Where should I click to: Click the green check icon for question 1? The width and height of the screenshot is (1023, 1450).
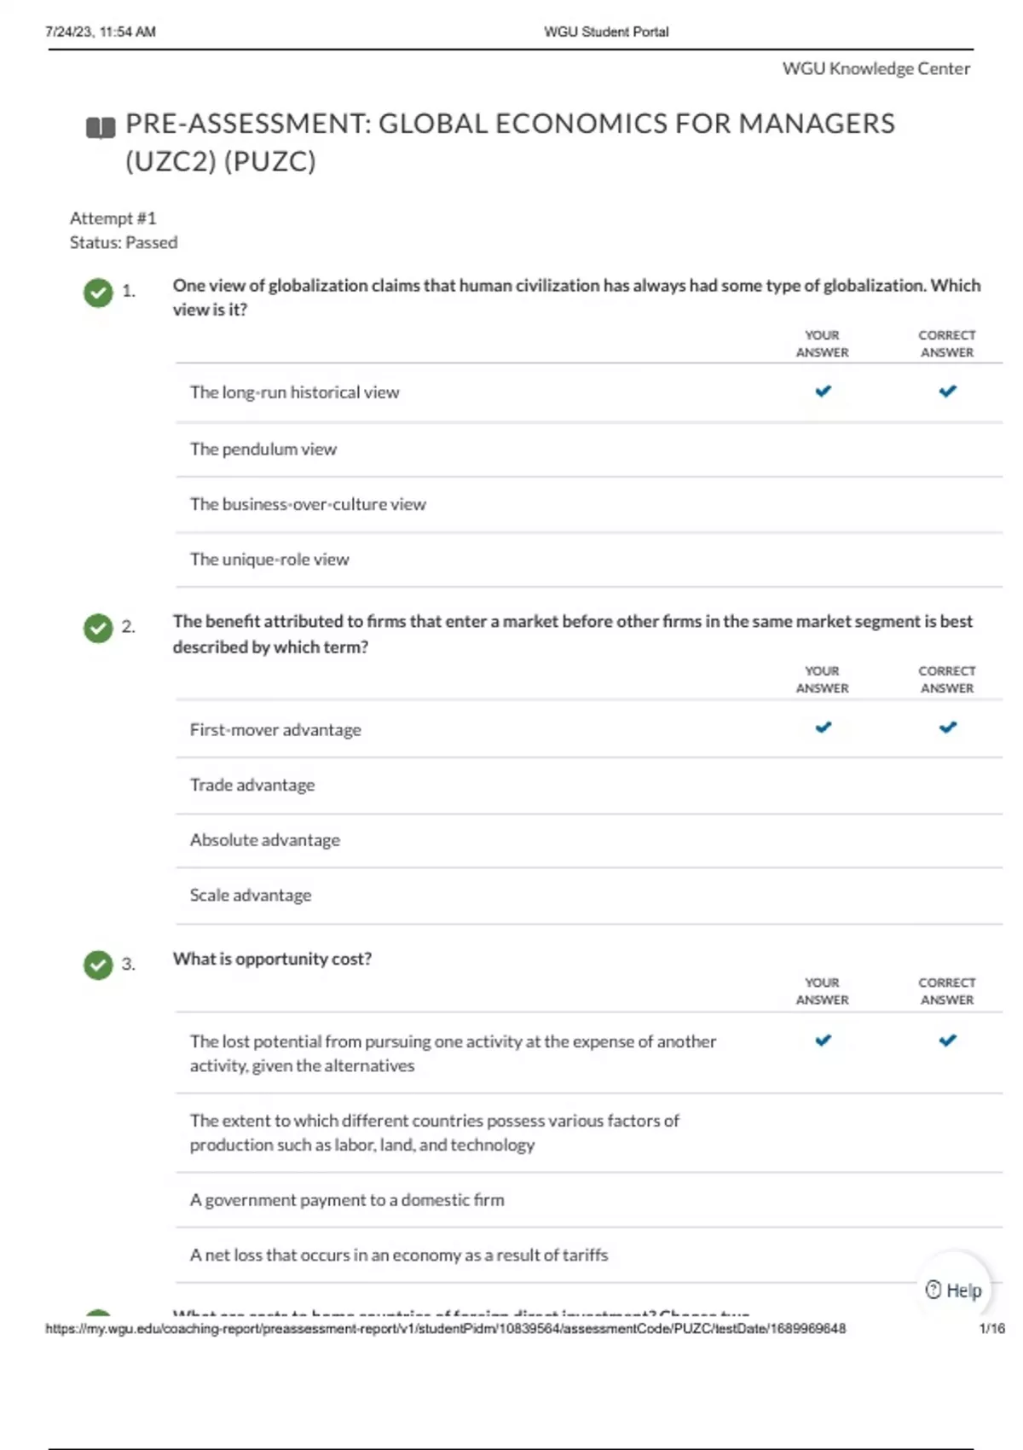click(x=98, y=293)
